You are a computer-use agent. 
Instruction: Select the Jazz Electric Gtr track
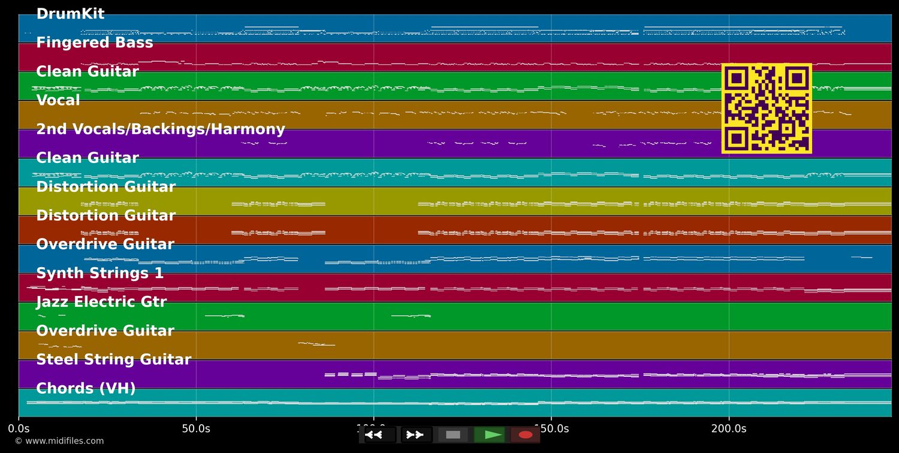coord(101,302)
